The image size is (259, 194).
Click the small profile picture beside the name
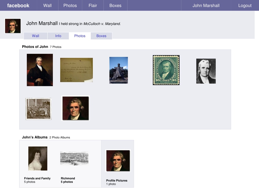coord(13,26)
